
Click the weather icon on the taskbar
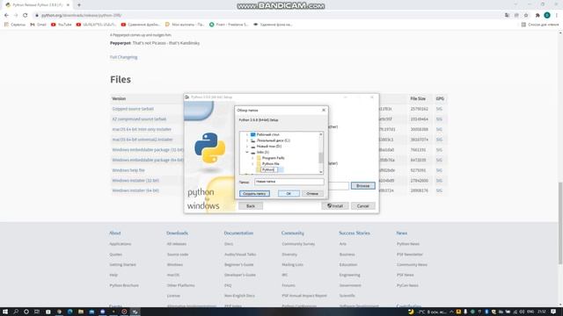pos(411,312)
